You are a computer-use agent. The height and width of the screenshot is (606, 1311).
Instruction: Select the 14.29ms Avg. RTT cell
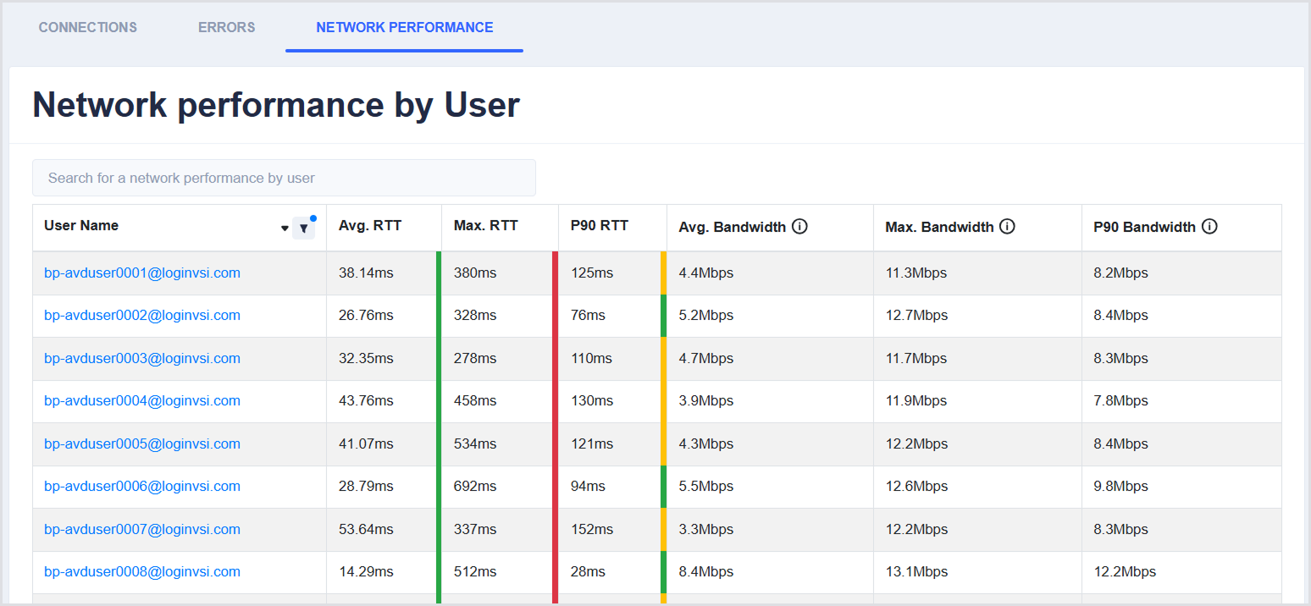(x=384, y=571)
